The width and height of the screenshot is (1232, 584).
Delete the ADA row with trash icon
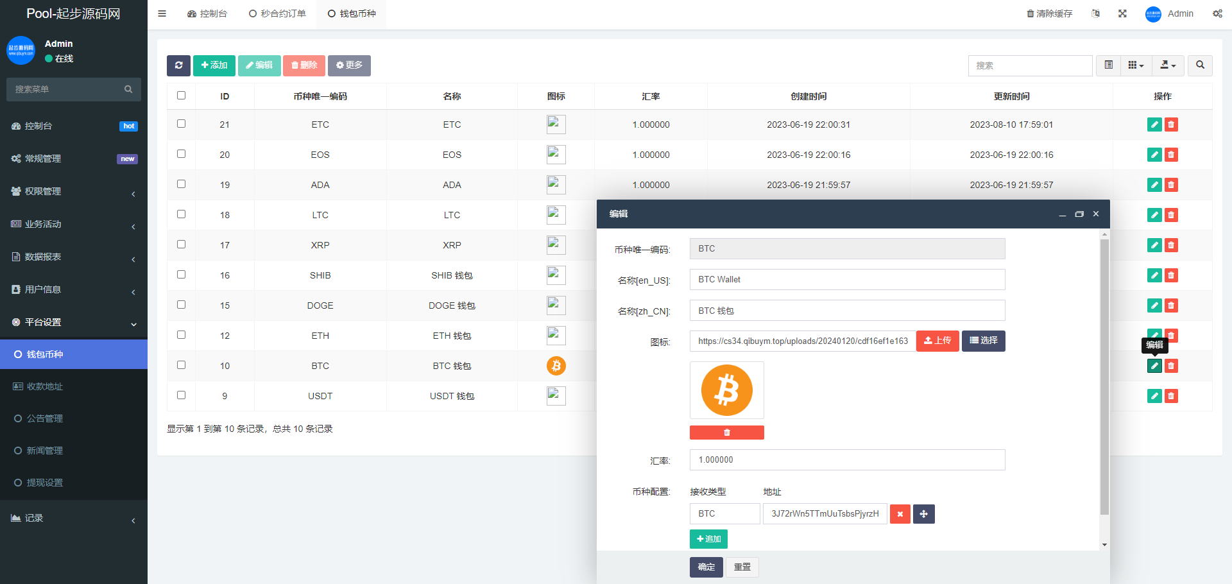(1171, 185)
